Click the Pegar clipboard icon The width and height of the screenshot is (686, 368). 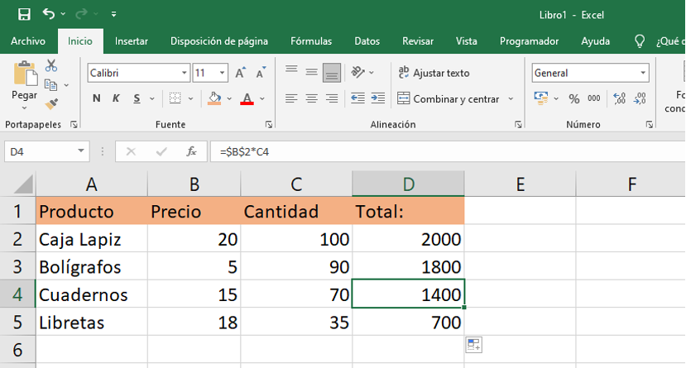pos(25,74)
